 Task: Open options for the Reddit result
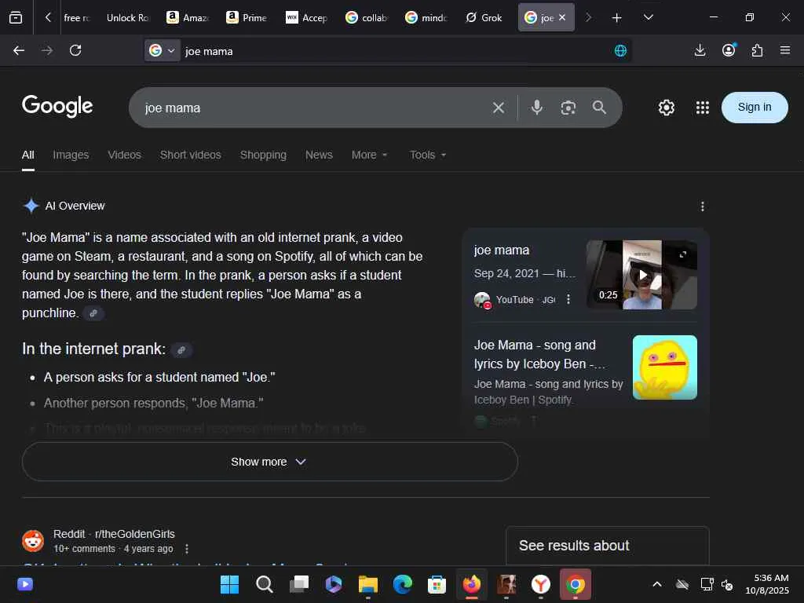pyautogui.click(x=187, y=549)
